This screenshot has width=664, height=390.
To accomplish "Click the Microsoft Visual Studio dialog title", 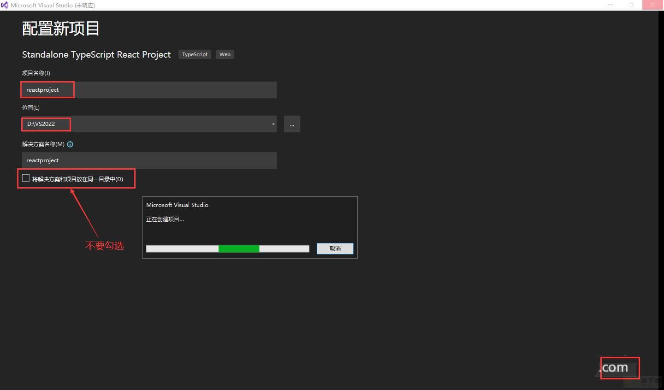I will (177, 205).
